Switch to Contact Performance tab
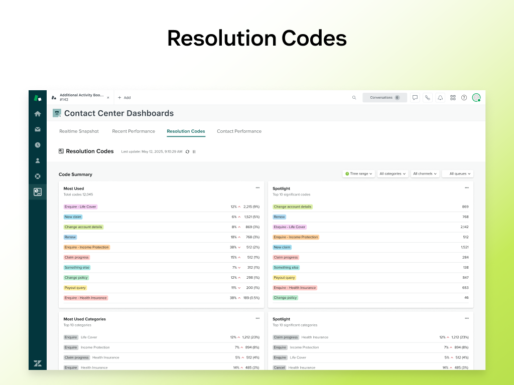 point(239,131)
